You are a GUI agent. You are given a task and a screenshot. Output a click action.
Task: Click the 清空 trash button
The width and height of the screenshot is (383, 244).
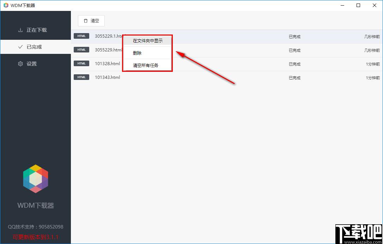point(91,21)
